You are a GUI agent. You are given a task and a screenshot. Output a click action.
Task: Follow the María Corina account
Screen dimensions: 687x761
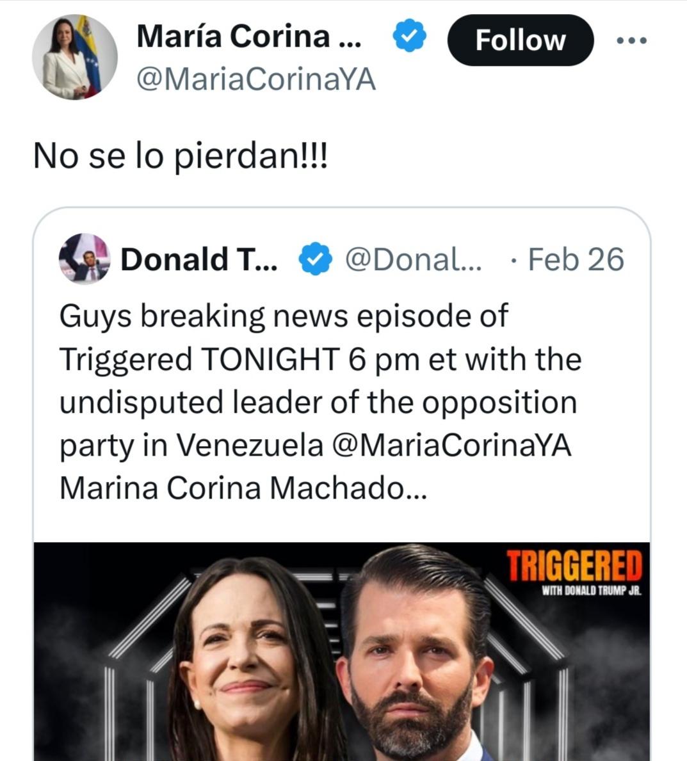pos(520,40)
